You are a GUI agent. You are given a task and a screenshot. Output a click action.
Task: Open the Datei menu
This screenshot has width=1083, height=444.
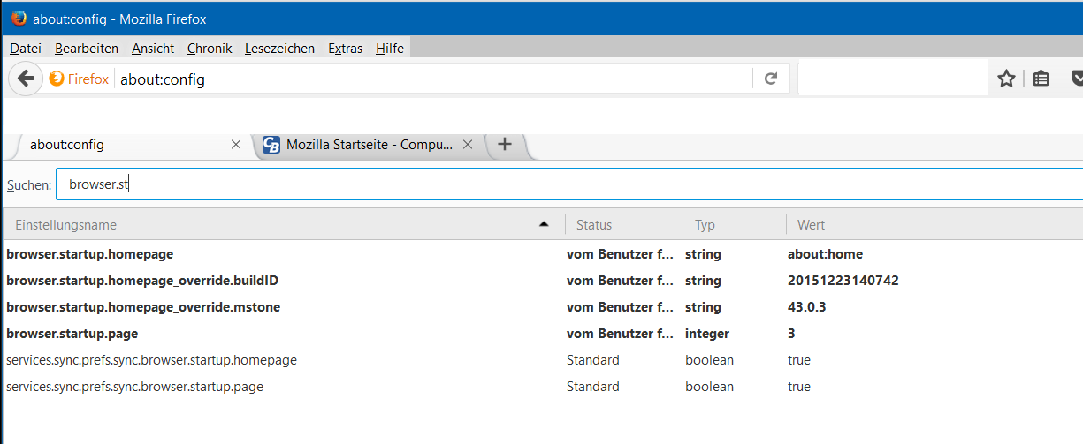pos(26,49)
